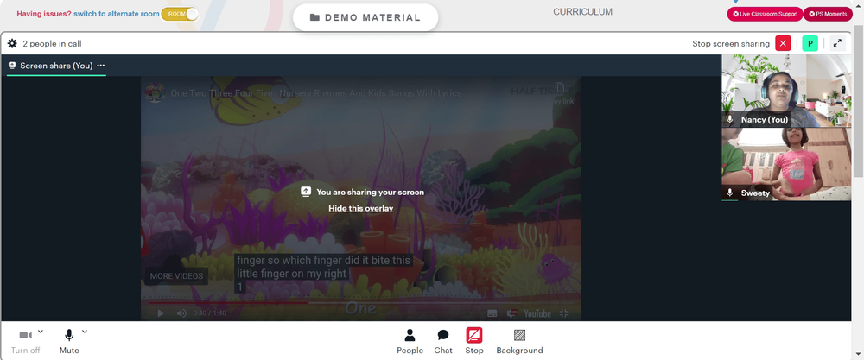Image resolution: width=864 pixels, height=360 pixels.
Task: Switch to the CURRICULUM tab
Action: [x=582, y=12]
